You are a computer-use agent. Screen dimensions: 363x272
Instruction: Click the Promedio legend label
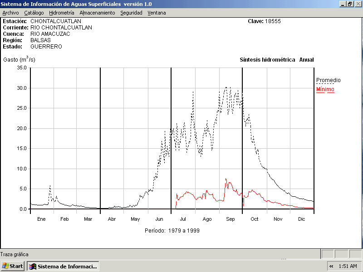click(x=328, y=80)
